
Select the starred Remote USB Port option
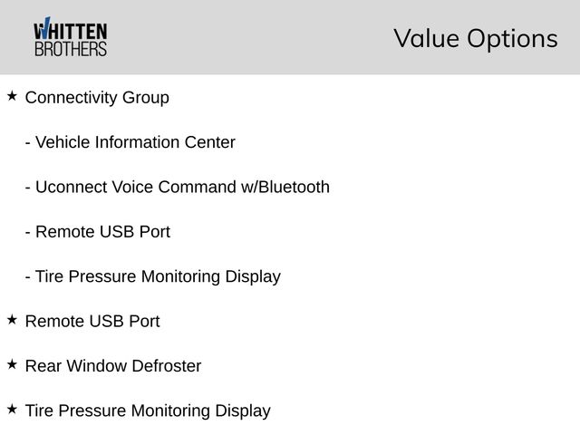tap(92, 322)
